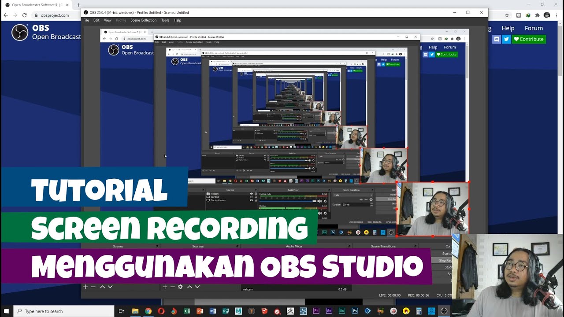564x317 pixels.
Task: Pop out the Sources dock
Action: (237, 247)
